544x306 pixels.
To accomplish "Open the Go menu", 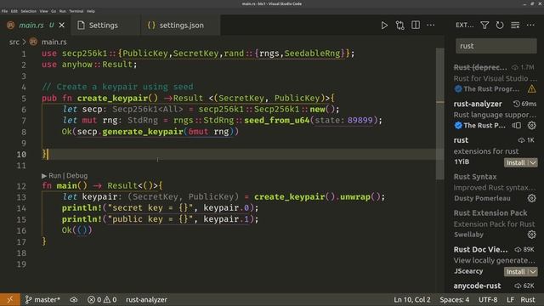I will pyautogui.click(x=54, y=11).
